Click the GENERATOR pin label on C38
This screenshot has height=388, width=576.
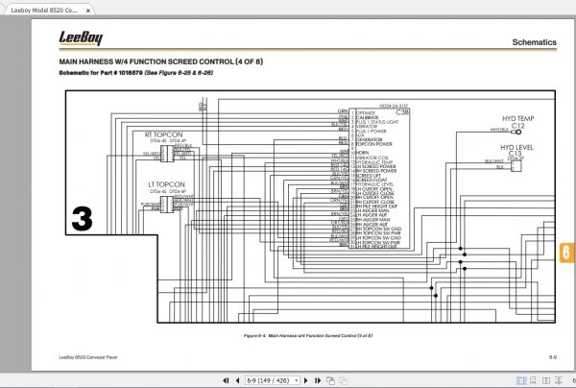(x=369, y=139)
